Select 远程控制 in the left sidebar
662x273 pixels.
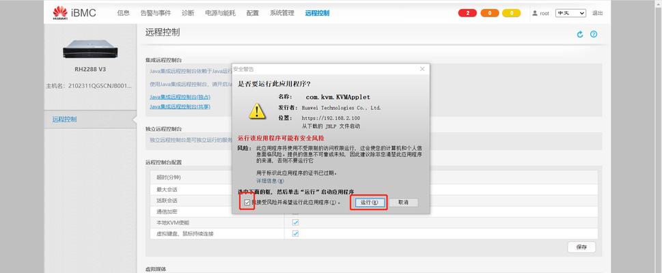[65, 119]
